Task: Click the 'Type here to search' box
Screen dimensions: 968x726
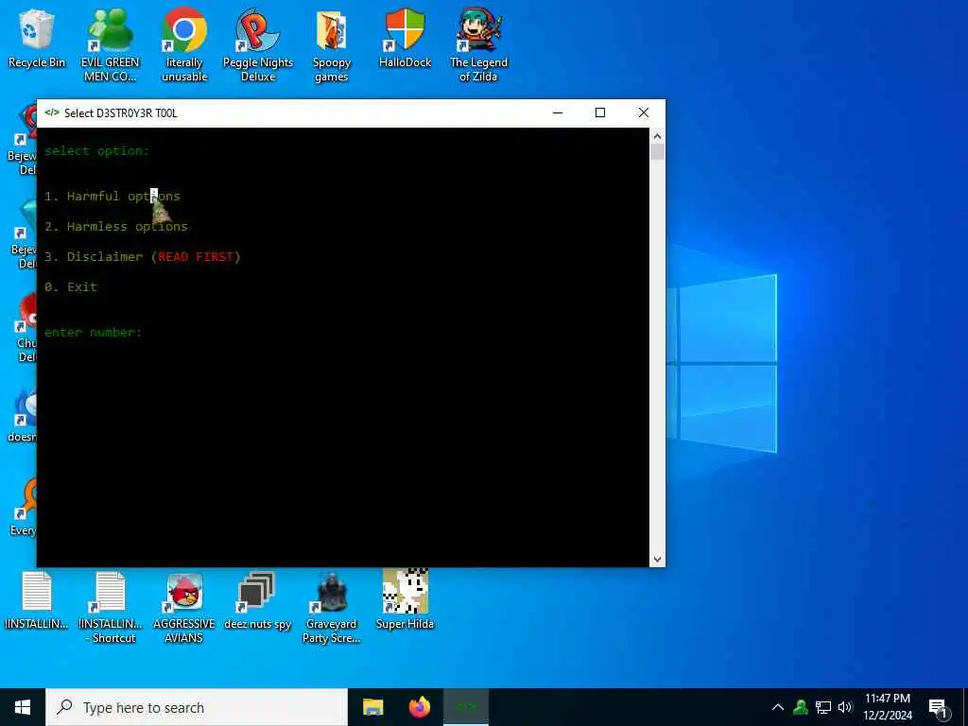Action: point(197,707)
